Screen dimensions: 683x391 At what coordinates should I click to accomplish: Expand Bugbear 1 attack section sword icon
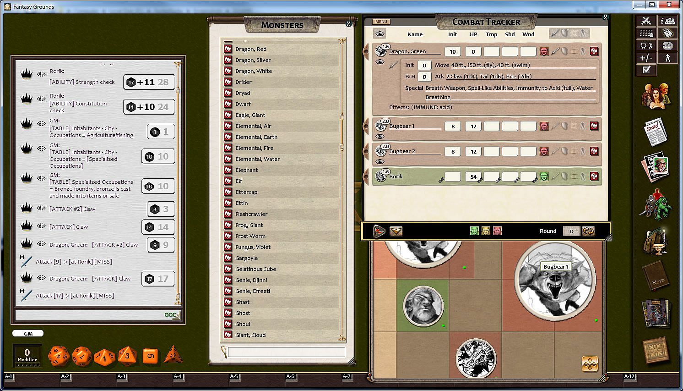tap(555, 126)
